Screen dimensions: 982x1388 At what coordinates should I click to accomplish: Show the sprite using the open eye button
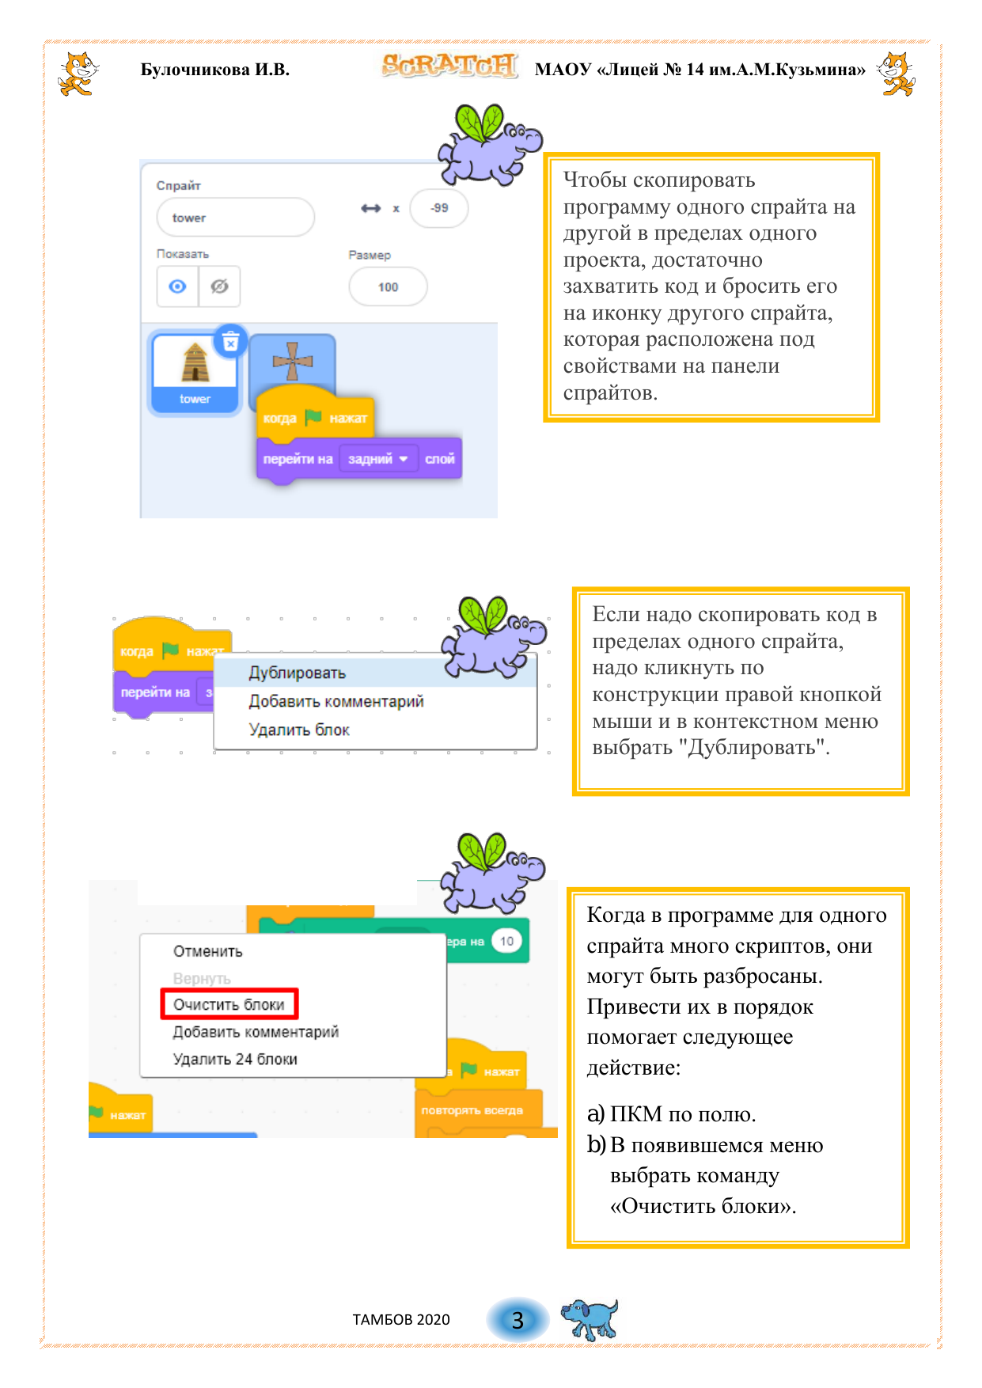(178, 286)
